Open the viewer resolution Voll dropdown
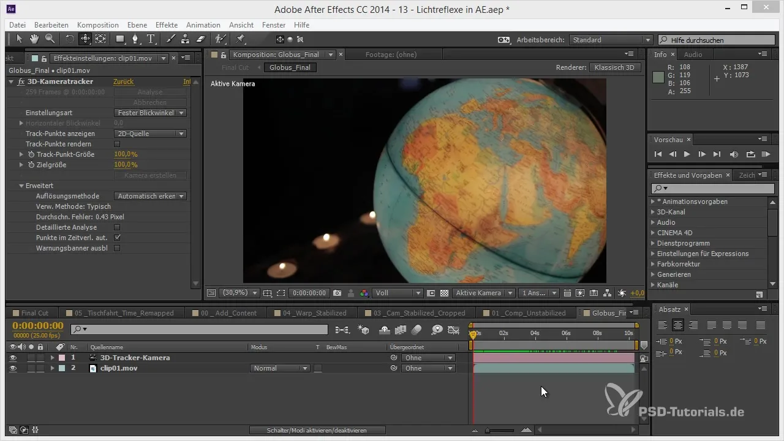 (x=398, y=293)
